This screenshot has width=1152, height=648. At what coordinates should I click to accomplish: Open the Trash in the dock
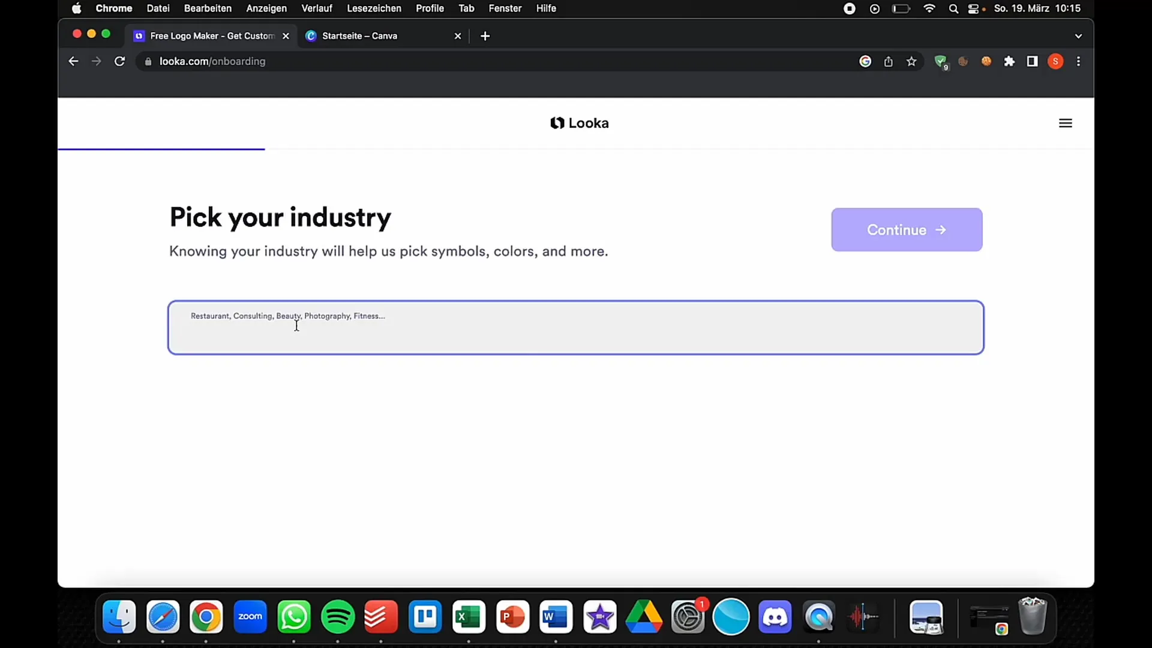point(1033,616)
